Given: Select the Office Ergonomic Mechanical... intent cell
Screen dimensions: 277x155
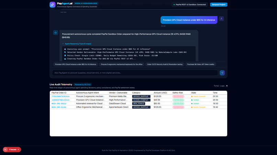Looking at the screenshot, I should click(90, 107).
